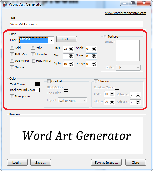Image resolution: width=153 pixels, height=171 pixels.
Task: Click the Save as Image ... button
Action: 106,162
